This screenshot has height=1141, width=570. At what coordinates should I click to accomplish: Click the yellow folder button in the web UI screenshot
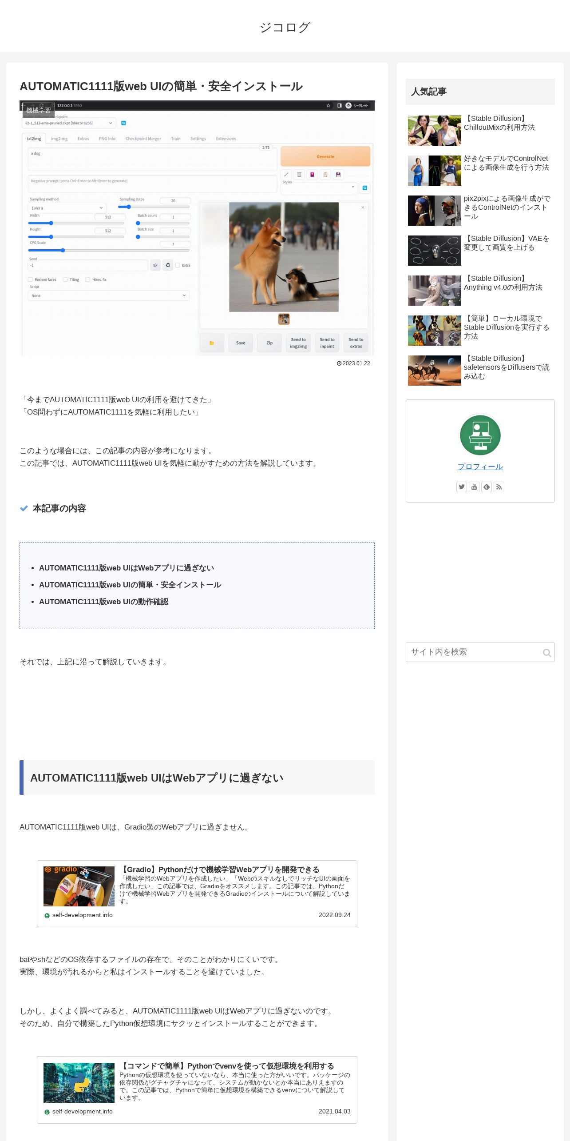pos(212,343)
